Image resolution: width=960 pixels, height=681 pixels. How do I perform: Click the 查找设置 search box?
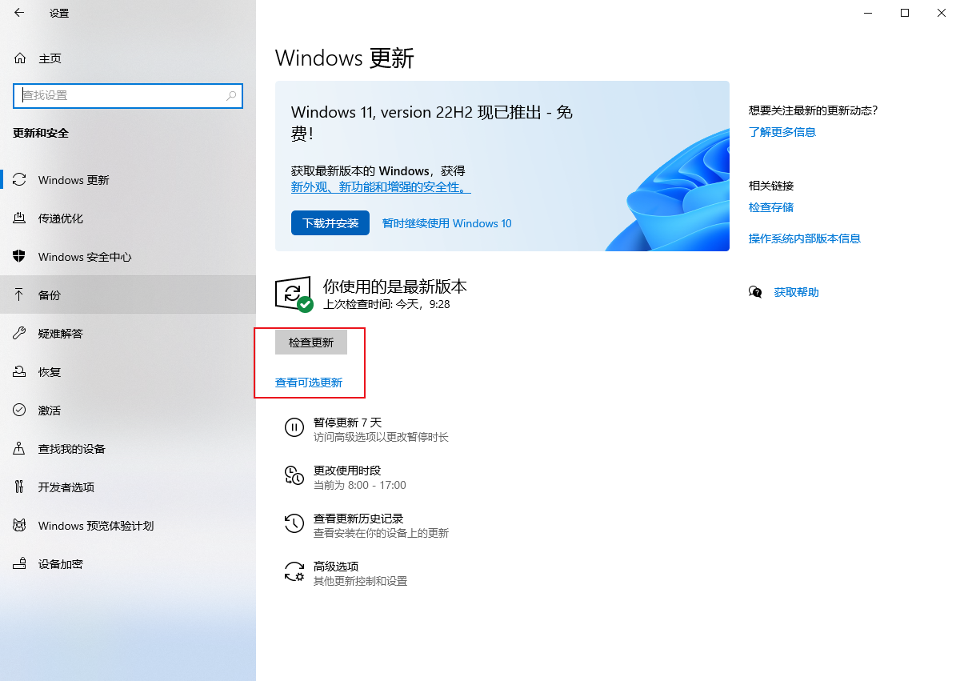[x=128, y=95]
